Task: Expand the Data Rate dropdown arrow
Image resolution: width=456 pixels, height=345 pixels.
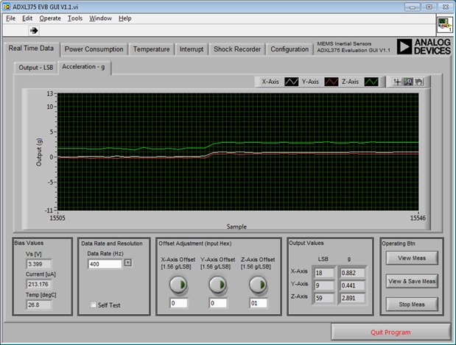Action: click(x=127, y=263)
